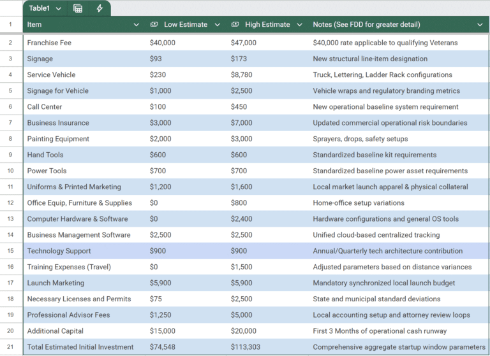Select the $113,303 total high estimate
The height and width of the screenshot is (356, 490).
coord(268,347)
